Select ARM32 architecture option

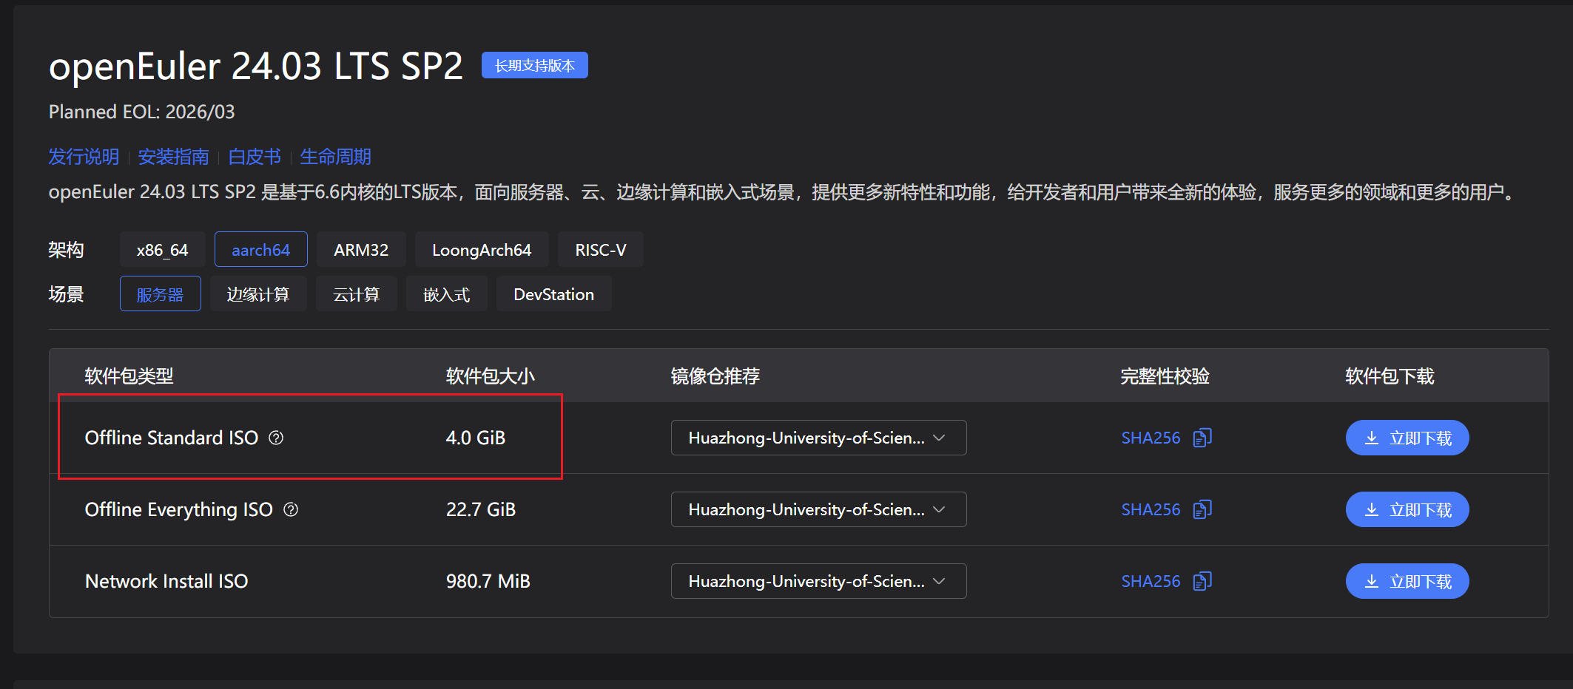pyautogui.click(x=360, y=250)
